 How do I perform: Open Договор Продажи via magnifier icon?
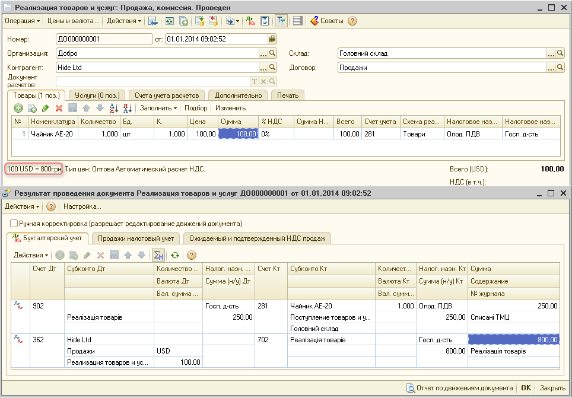click(560, 68)
